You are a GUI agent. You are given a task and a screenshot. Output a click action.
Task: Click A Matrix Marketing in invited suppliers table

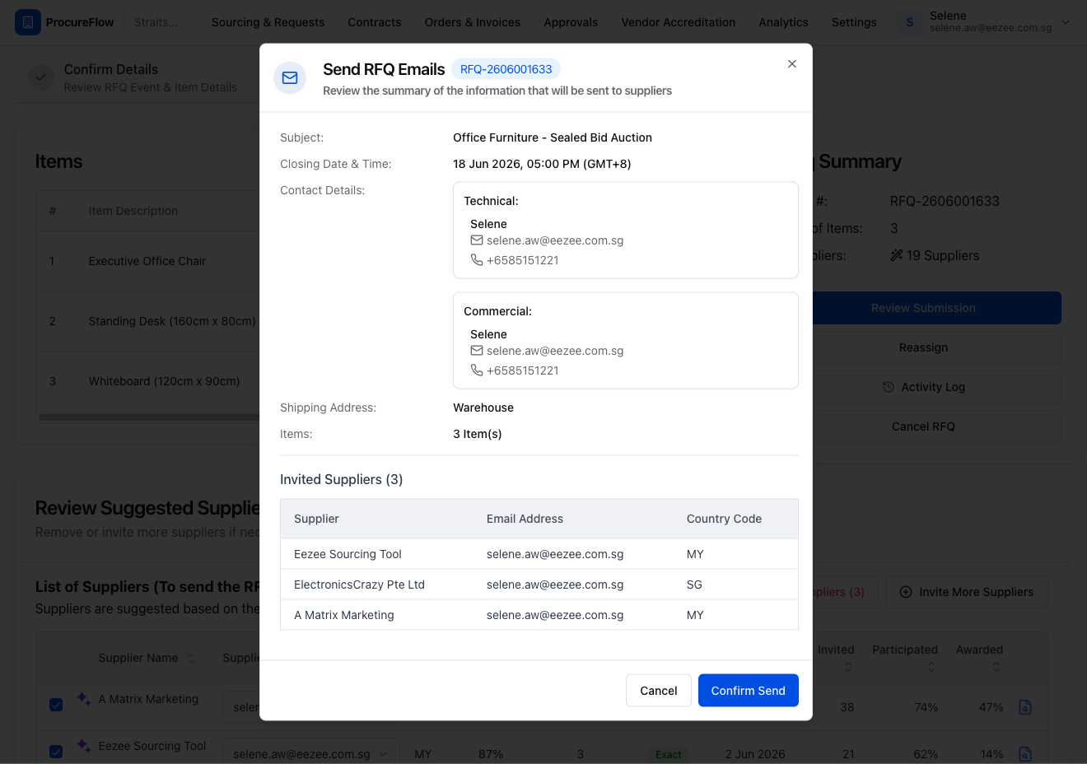pyautogui.click(x=344, y=615)
